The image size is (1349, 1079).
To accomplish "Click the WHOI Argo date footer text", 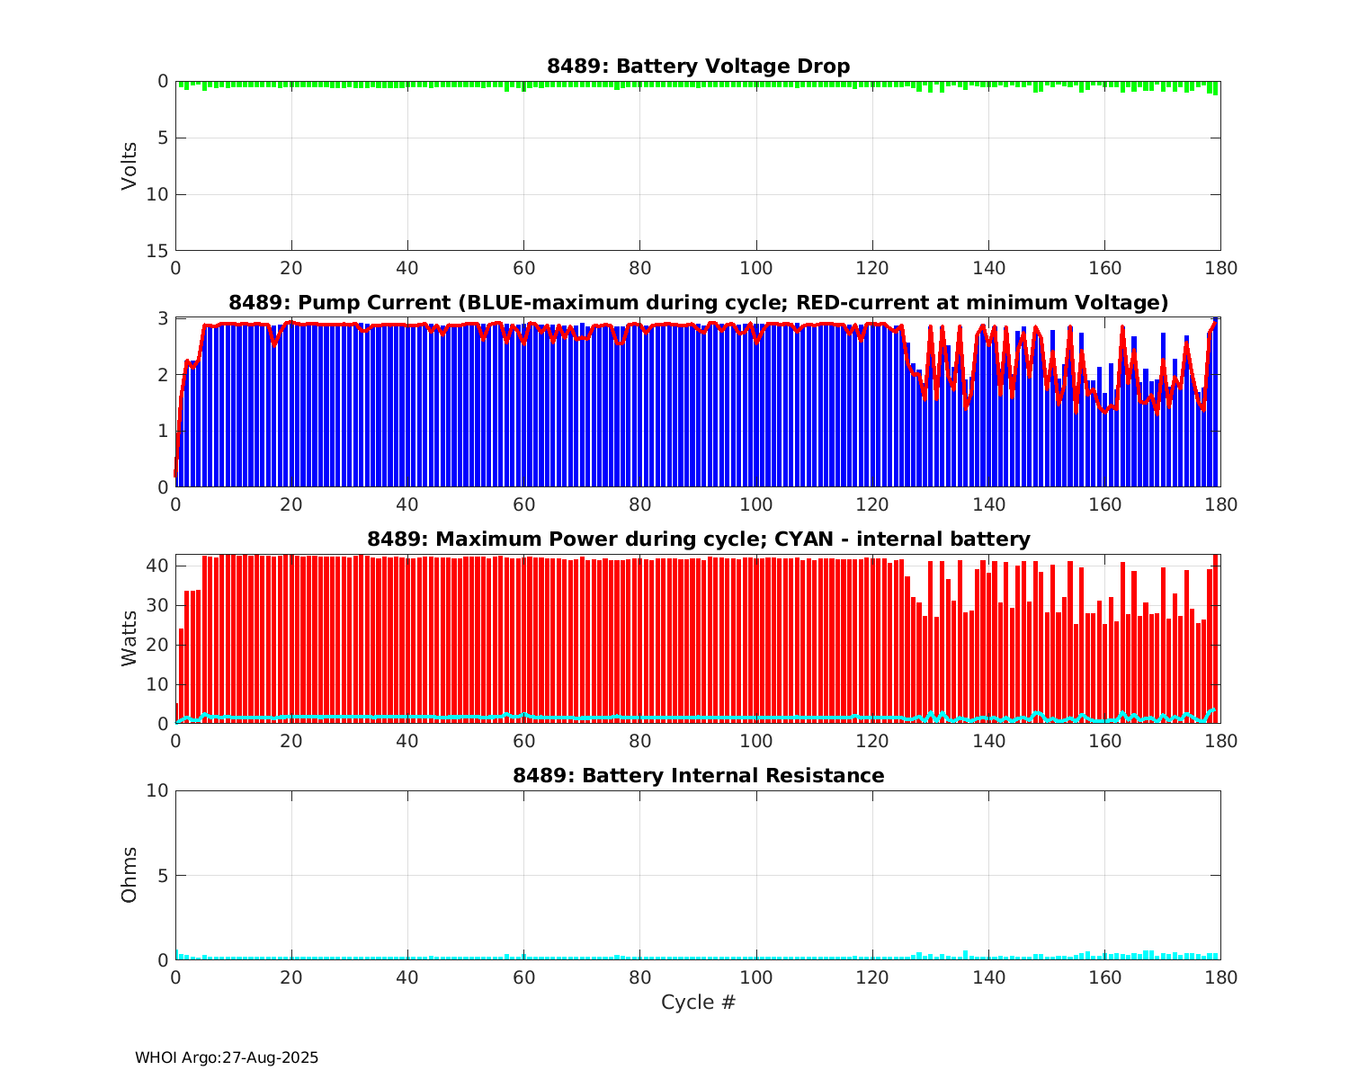I will point(227,1058).
